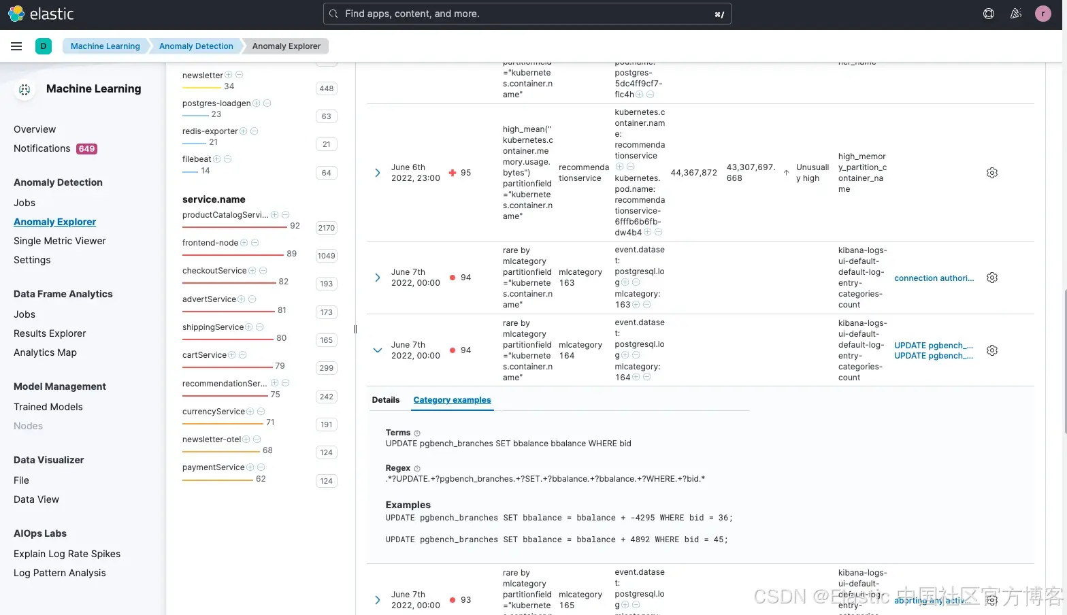The image size is (1067, 615).
Task: Go to Anomaly Detection breadcrumb
Action: tap(196, 46)
